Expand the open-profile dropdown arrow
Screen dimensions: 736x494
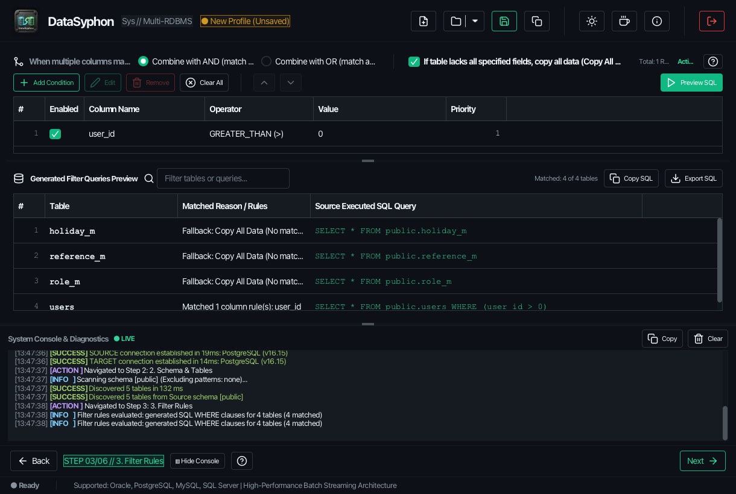click(475, 21)
